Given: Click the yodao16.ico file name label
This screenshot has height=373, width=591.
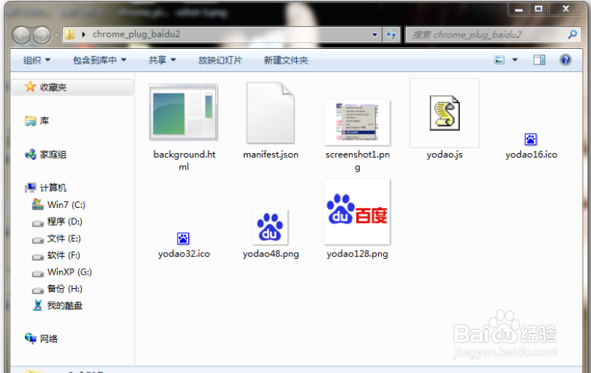Looking at the screenshot, I should (x=531, y=155).
